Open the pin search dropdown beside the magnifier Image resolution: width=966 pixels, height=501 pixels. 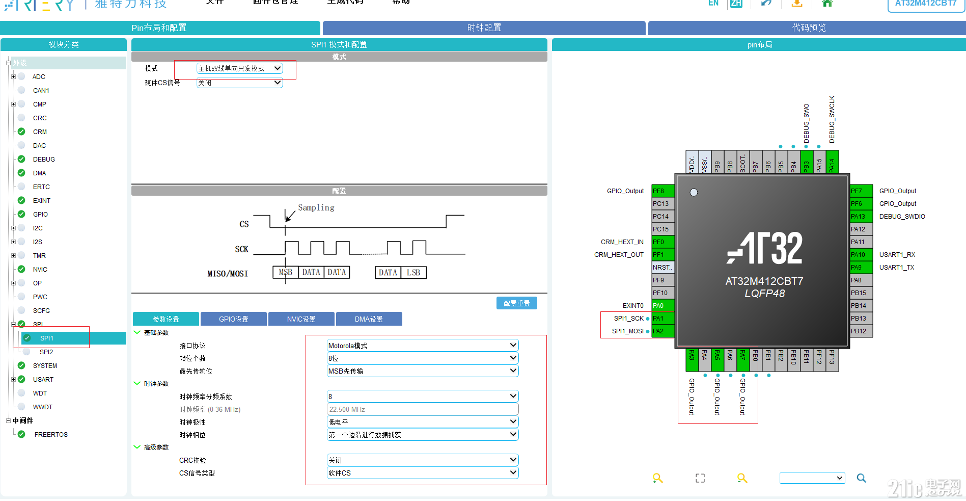[x=812, y=478]
